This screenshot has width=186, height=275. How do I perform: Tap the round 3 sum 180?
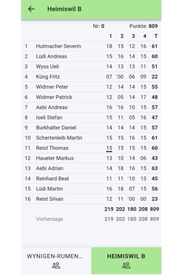click(132, 209)
